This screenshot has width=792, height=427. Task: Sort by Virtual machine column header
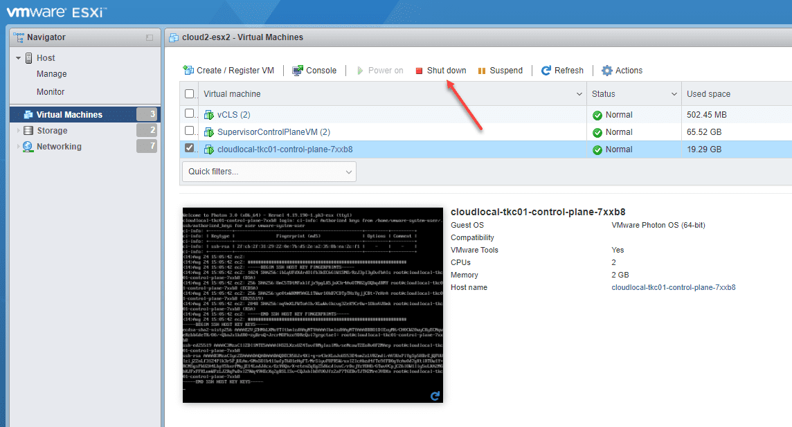232,94
